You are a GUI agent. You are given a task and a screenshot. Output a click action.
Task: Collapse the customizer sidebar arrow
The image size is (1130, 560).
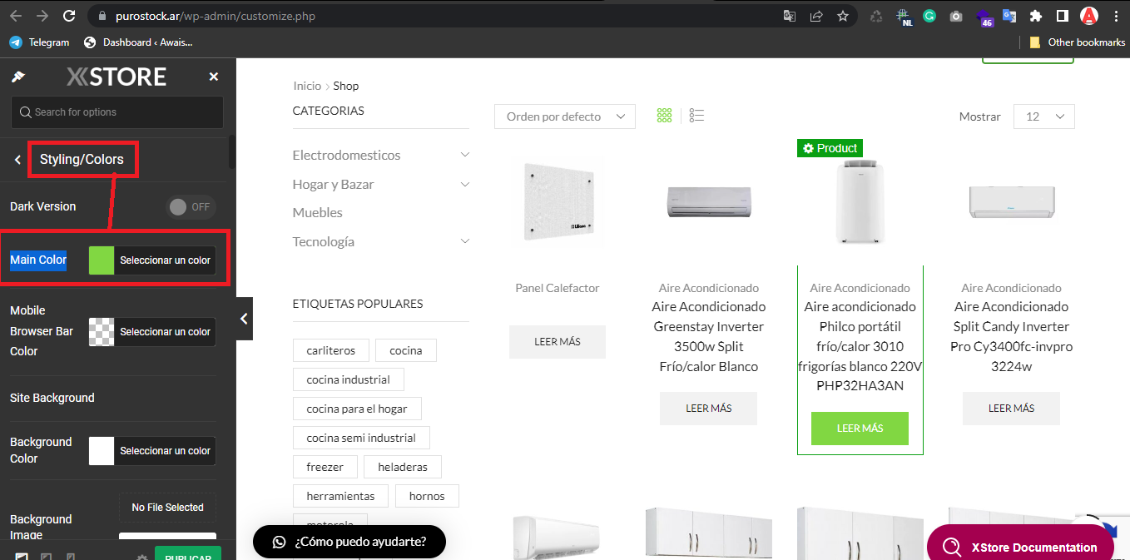(x=245, y=319)
